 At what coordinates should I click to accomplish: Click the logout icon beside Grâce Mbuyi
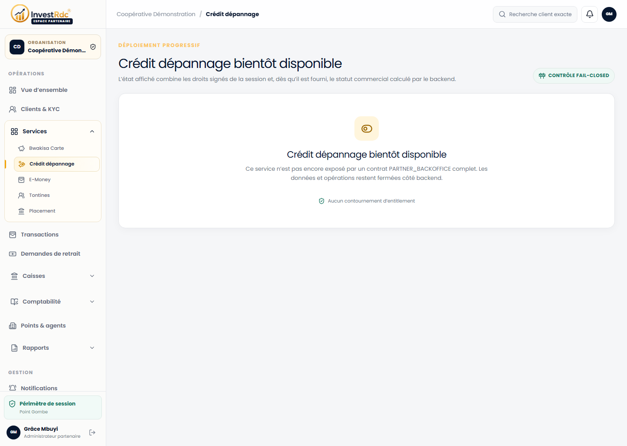tap(92, 432)
